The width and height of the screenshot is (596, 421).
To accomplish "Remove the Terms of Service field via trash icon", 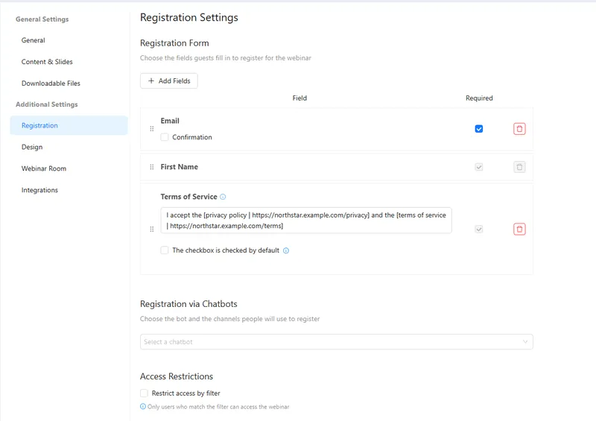I will (519, 229).
